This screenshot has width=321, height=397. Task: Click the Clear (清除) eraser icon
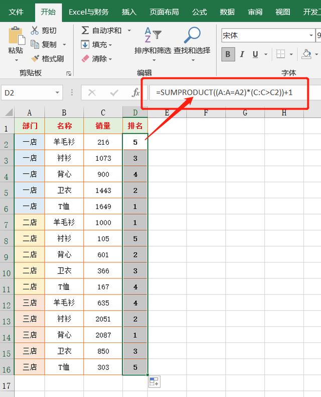[x=85, y=59]
